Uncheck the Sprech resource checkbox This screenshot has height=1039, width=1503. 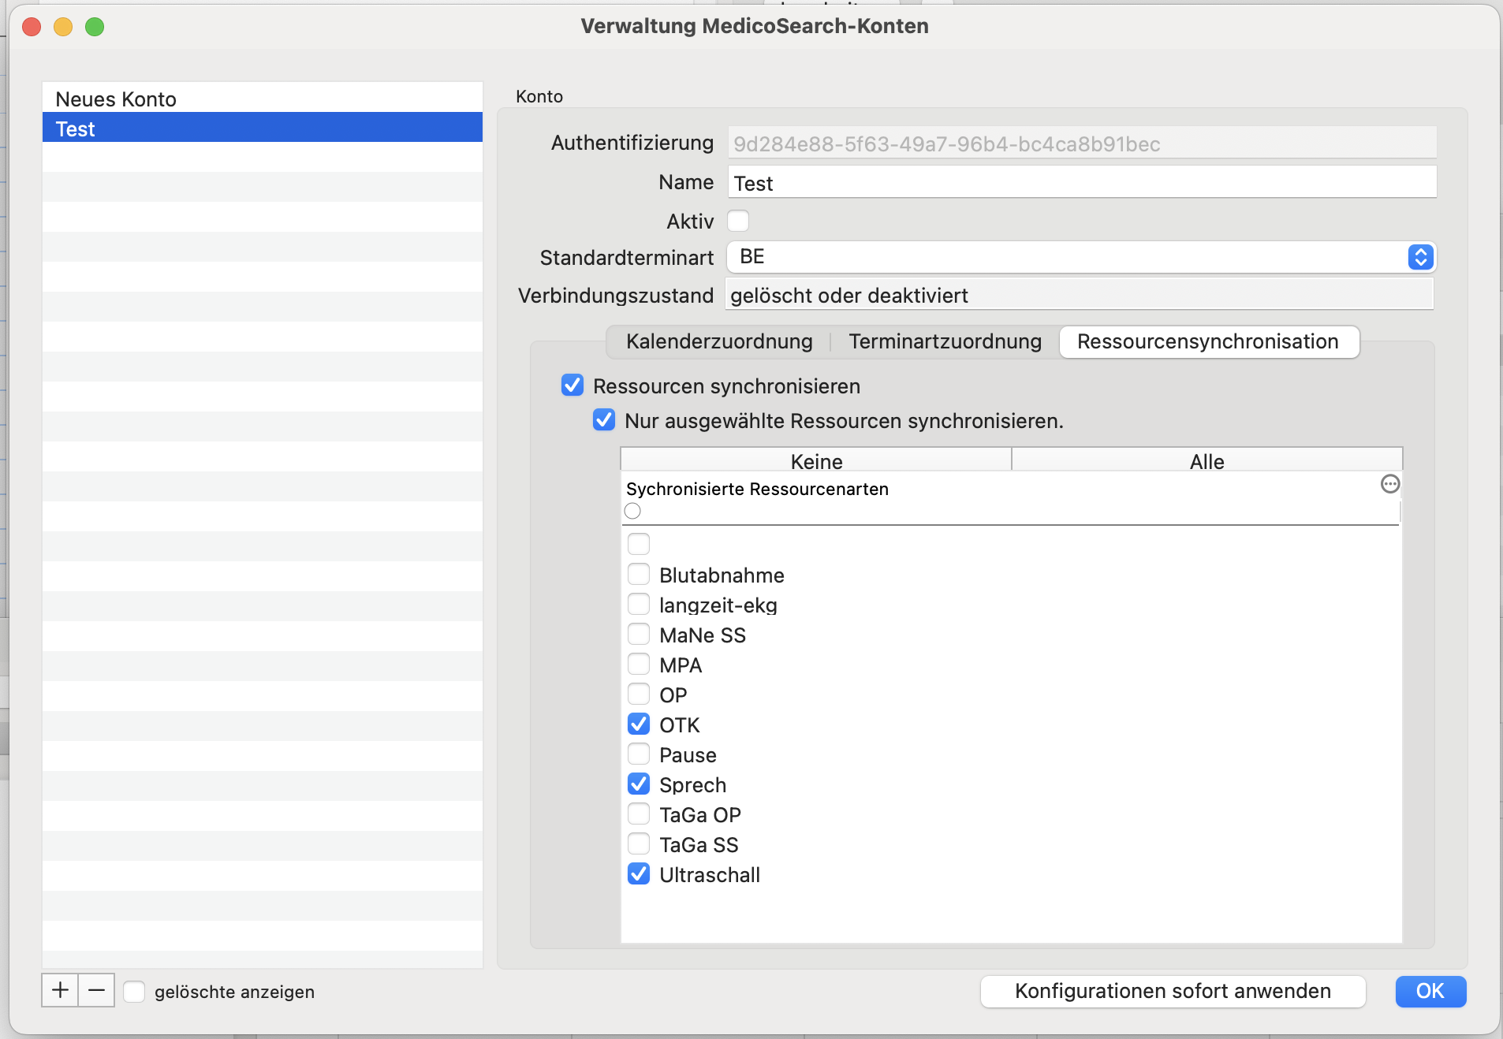(639, 784)
